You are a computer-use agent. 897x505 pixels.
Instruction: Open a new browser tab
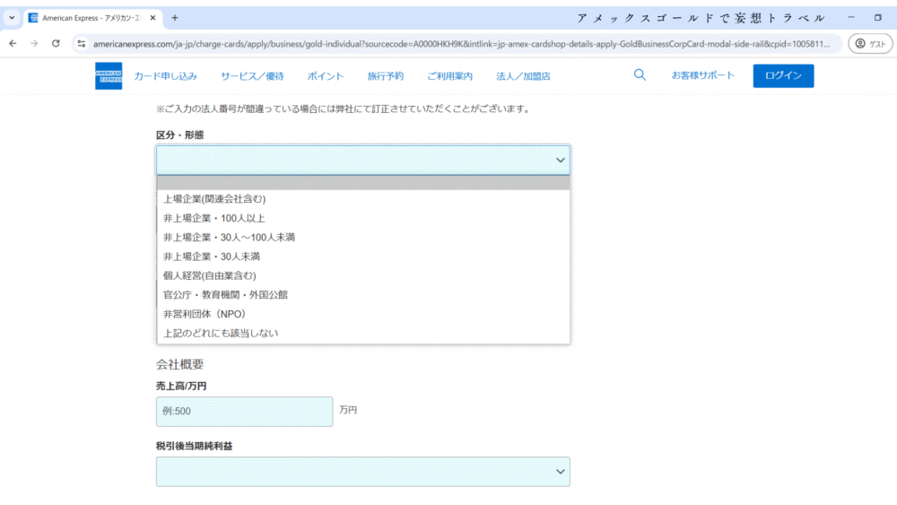pyautogui.click(x=175, y=18)
